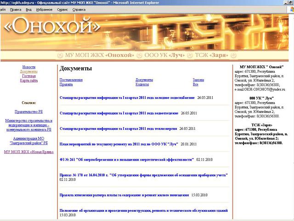Screen dimensions: 294x221
Task: Click date 28.01.2011 beside План мероприятий
Action: coord(189,144)
